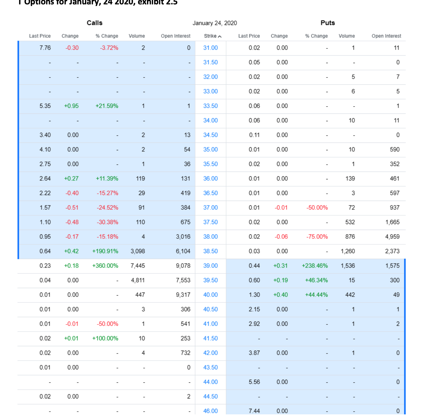The image size is (431, 420).
Task: Open the 44.00 strike link
Action: tap(211, 382)
